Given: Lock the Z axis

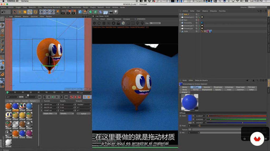Looking at the screenshot, I should coord(52,12).
